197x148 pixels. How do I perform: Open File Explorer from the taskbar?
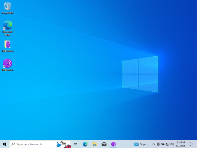[95, 144]
